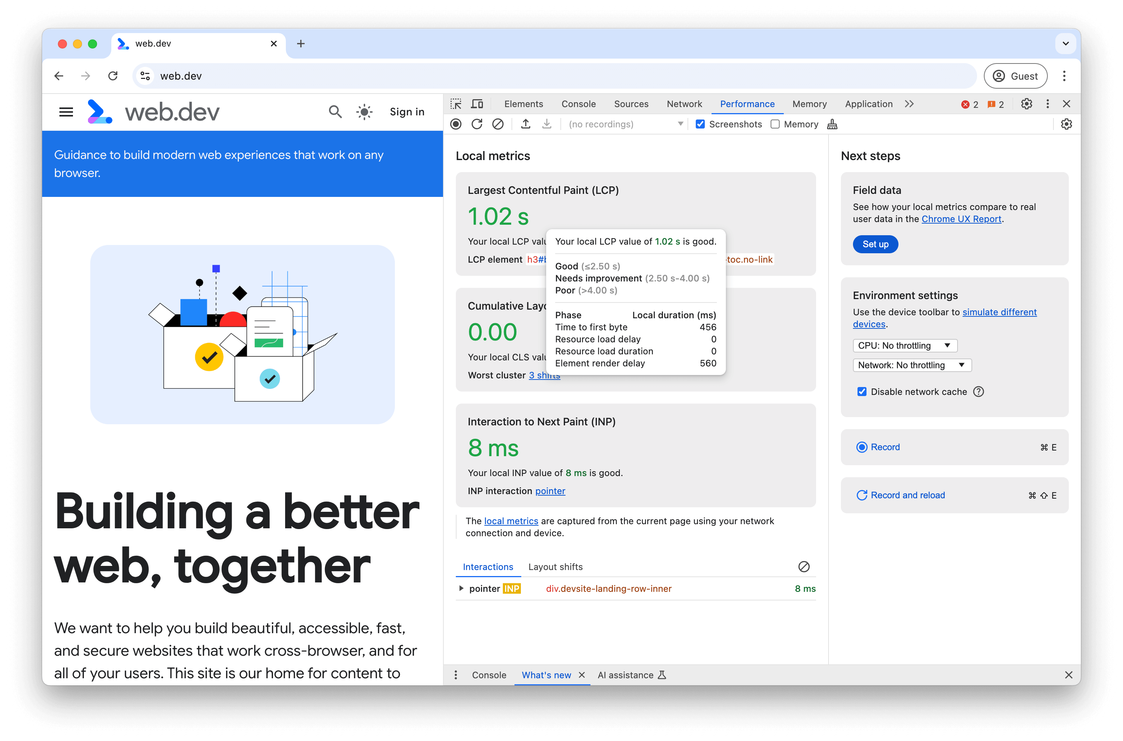Click the no recordings dropdown selector
The width and height of the screenshot is (1123, 741).
(622, 124)
